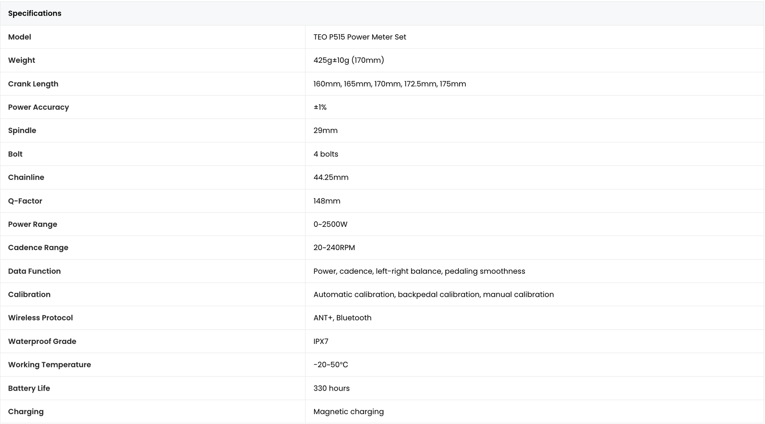Viewport: 765px width, 424px height.
Task: Click the Calibration methods value text
Action: 434,294
